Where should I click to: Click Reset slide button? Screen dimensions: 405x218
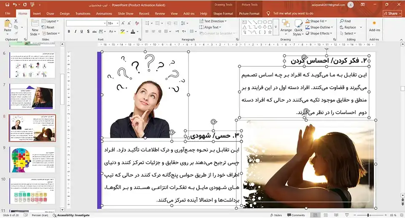[48, 27]
